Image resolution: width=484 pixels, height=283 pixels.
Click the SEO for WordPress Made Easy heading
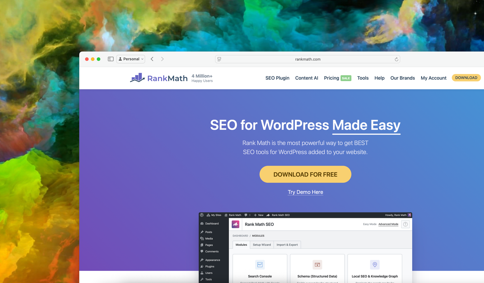(305, 125)
